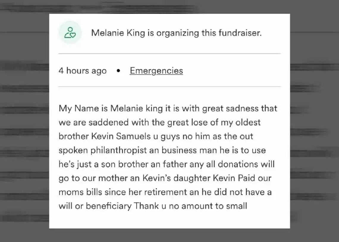Viewport: 339px width, 242px height.
Task: Click the bullet dot beside Emergencies
Action: point(118,71)
